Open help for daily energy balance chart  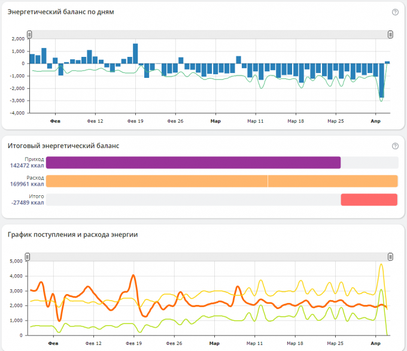click(x=395, y=12)
